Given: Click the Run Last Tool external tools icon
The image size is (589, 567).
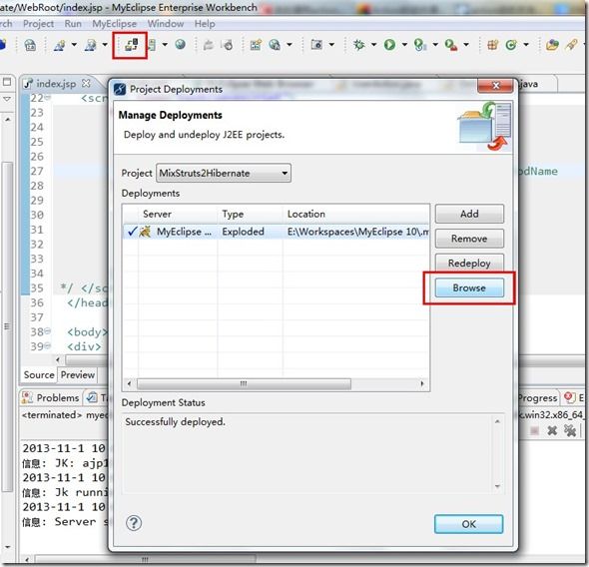Looking at the screenshot, I should click(451, 45).
